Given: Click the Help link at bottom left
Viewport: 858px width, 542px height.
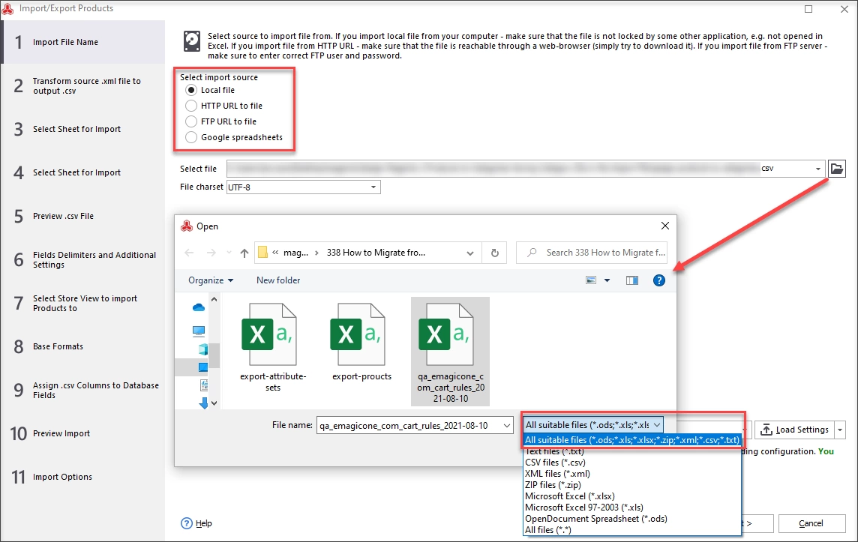Looking at the screenshot, I should tap(196, 523).
